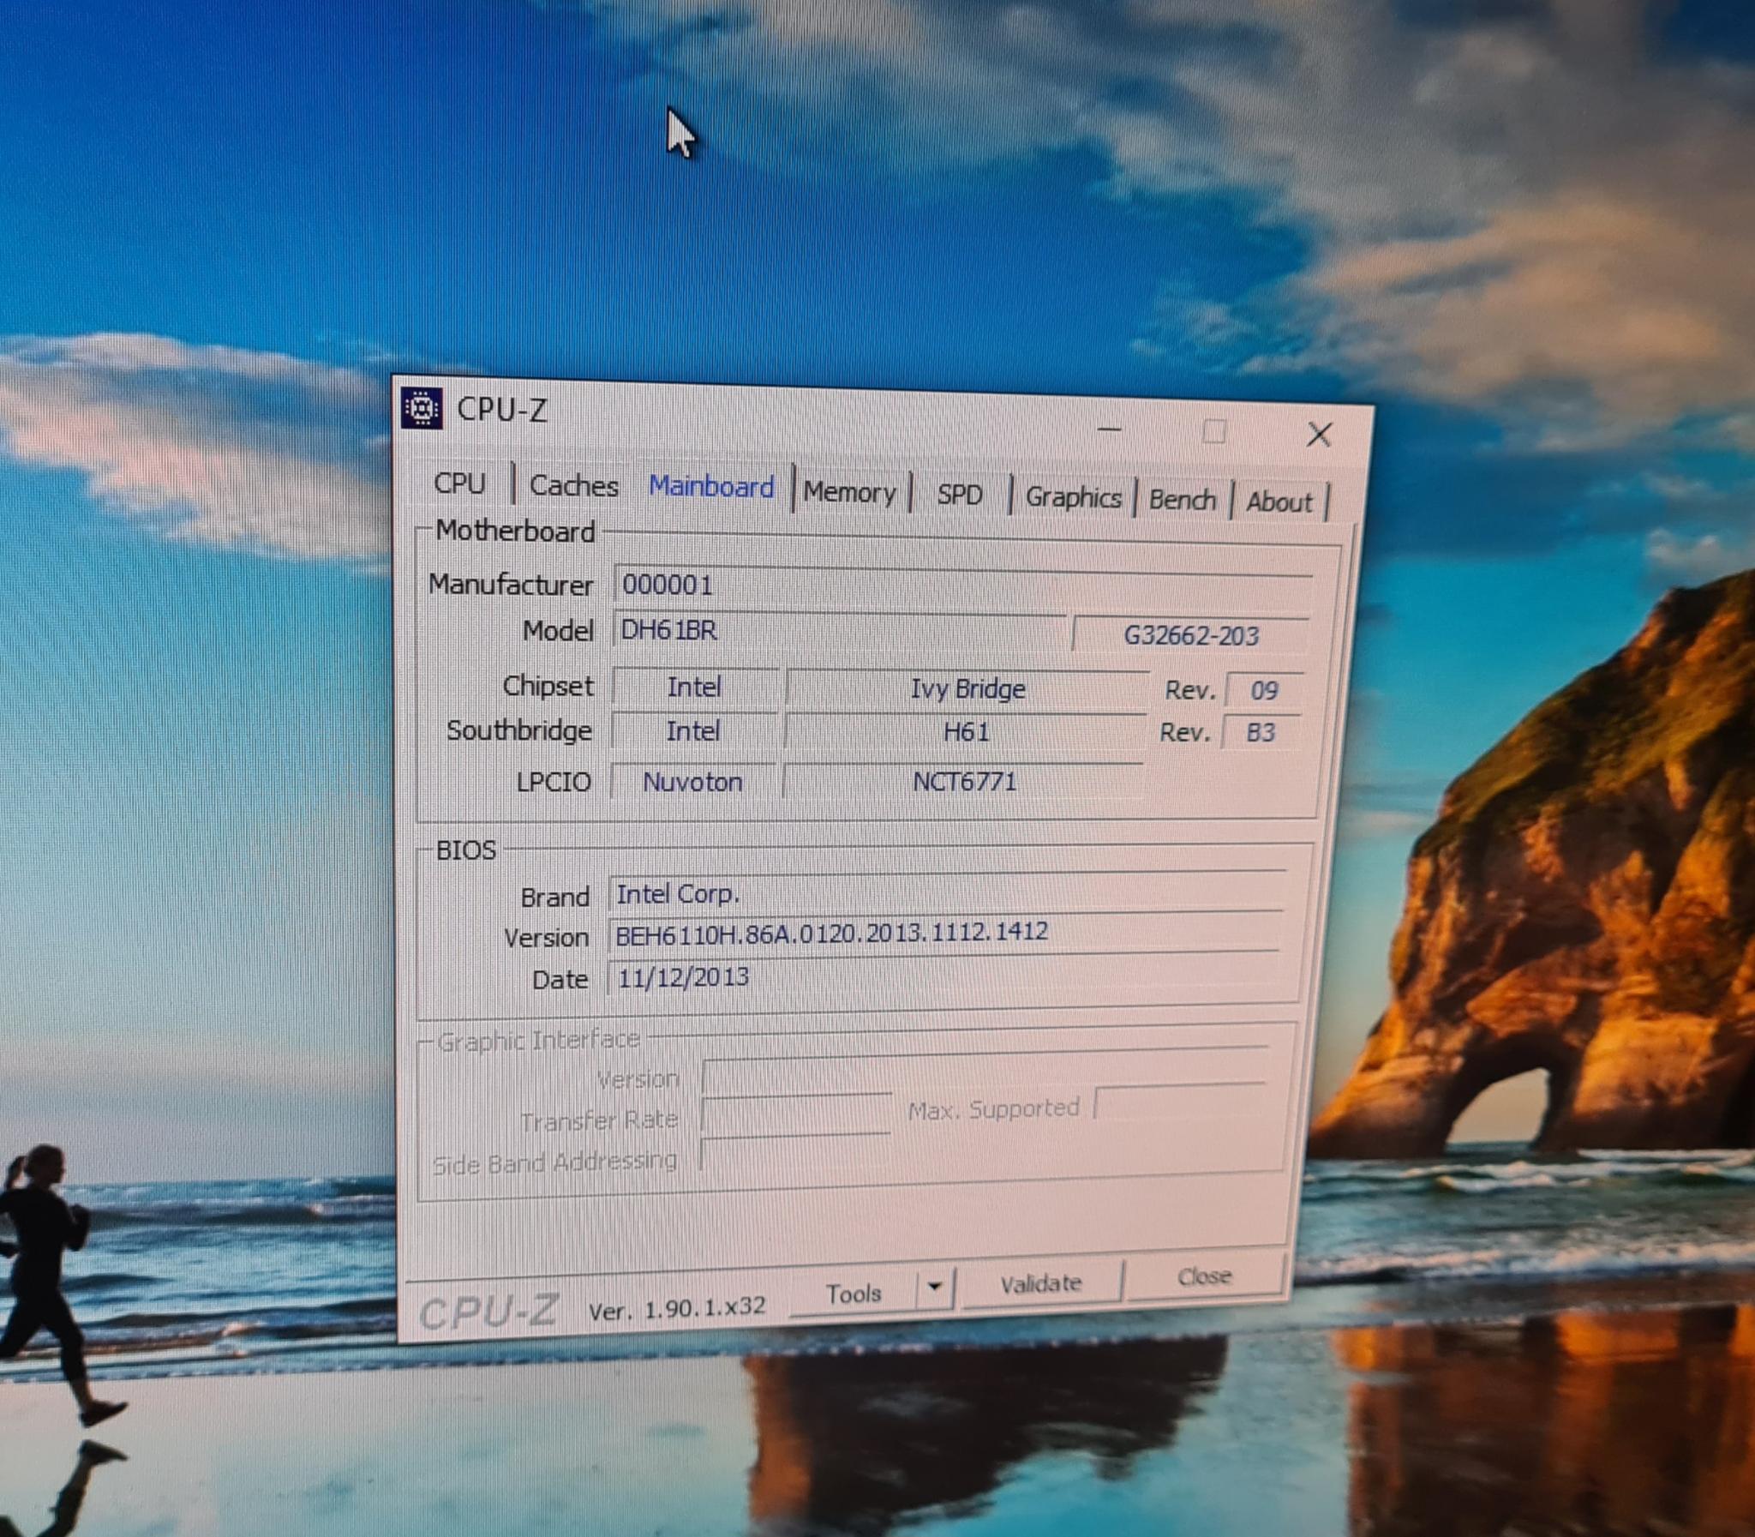Click the Southbridge Rev. value B3
The width and height of the screenshot is (1755, 1537).
coord(1261,732)
